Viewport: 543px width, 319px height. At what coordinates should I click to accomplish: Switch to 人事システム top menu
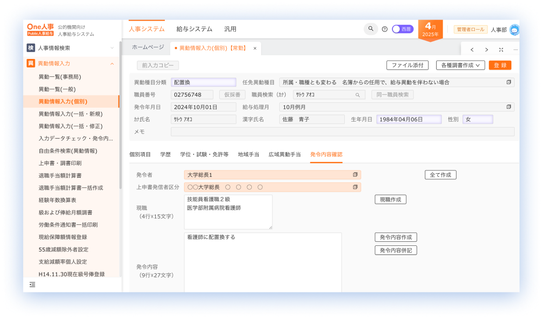147,29
